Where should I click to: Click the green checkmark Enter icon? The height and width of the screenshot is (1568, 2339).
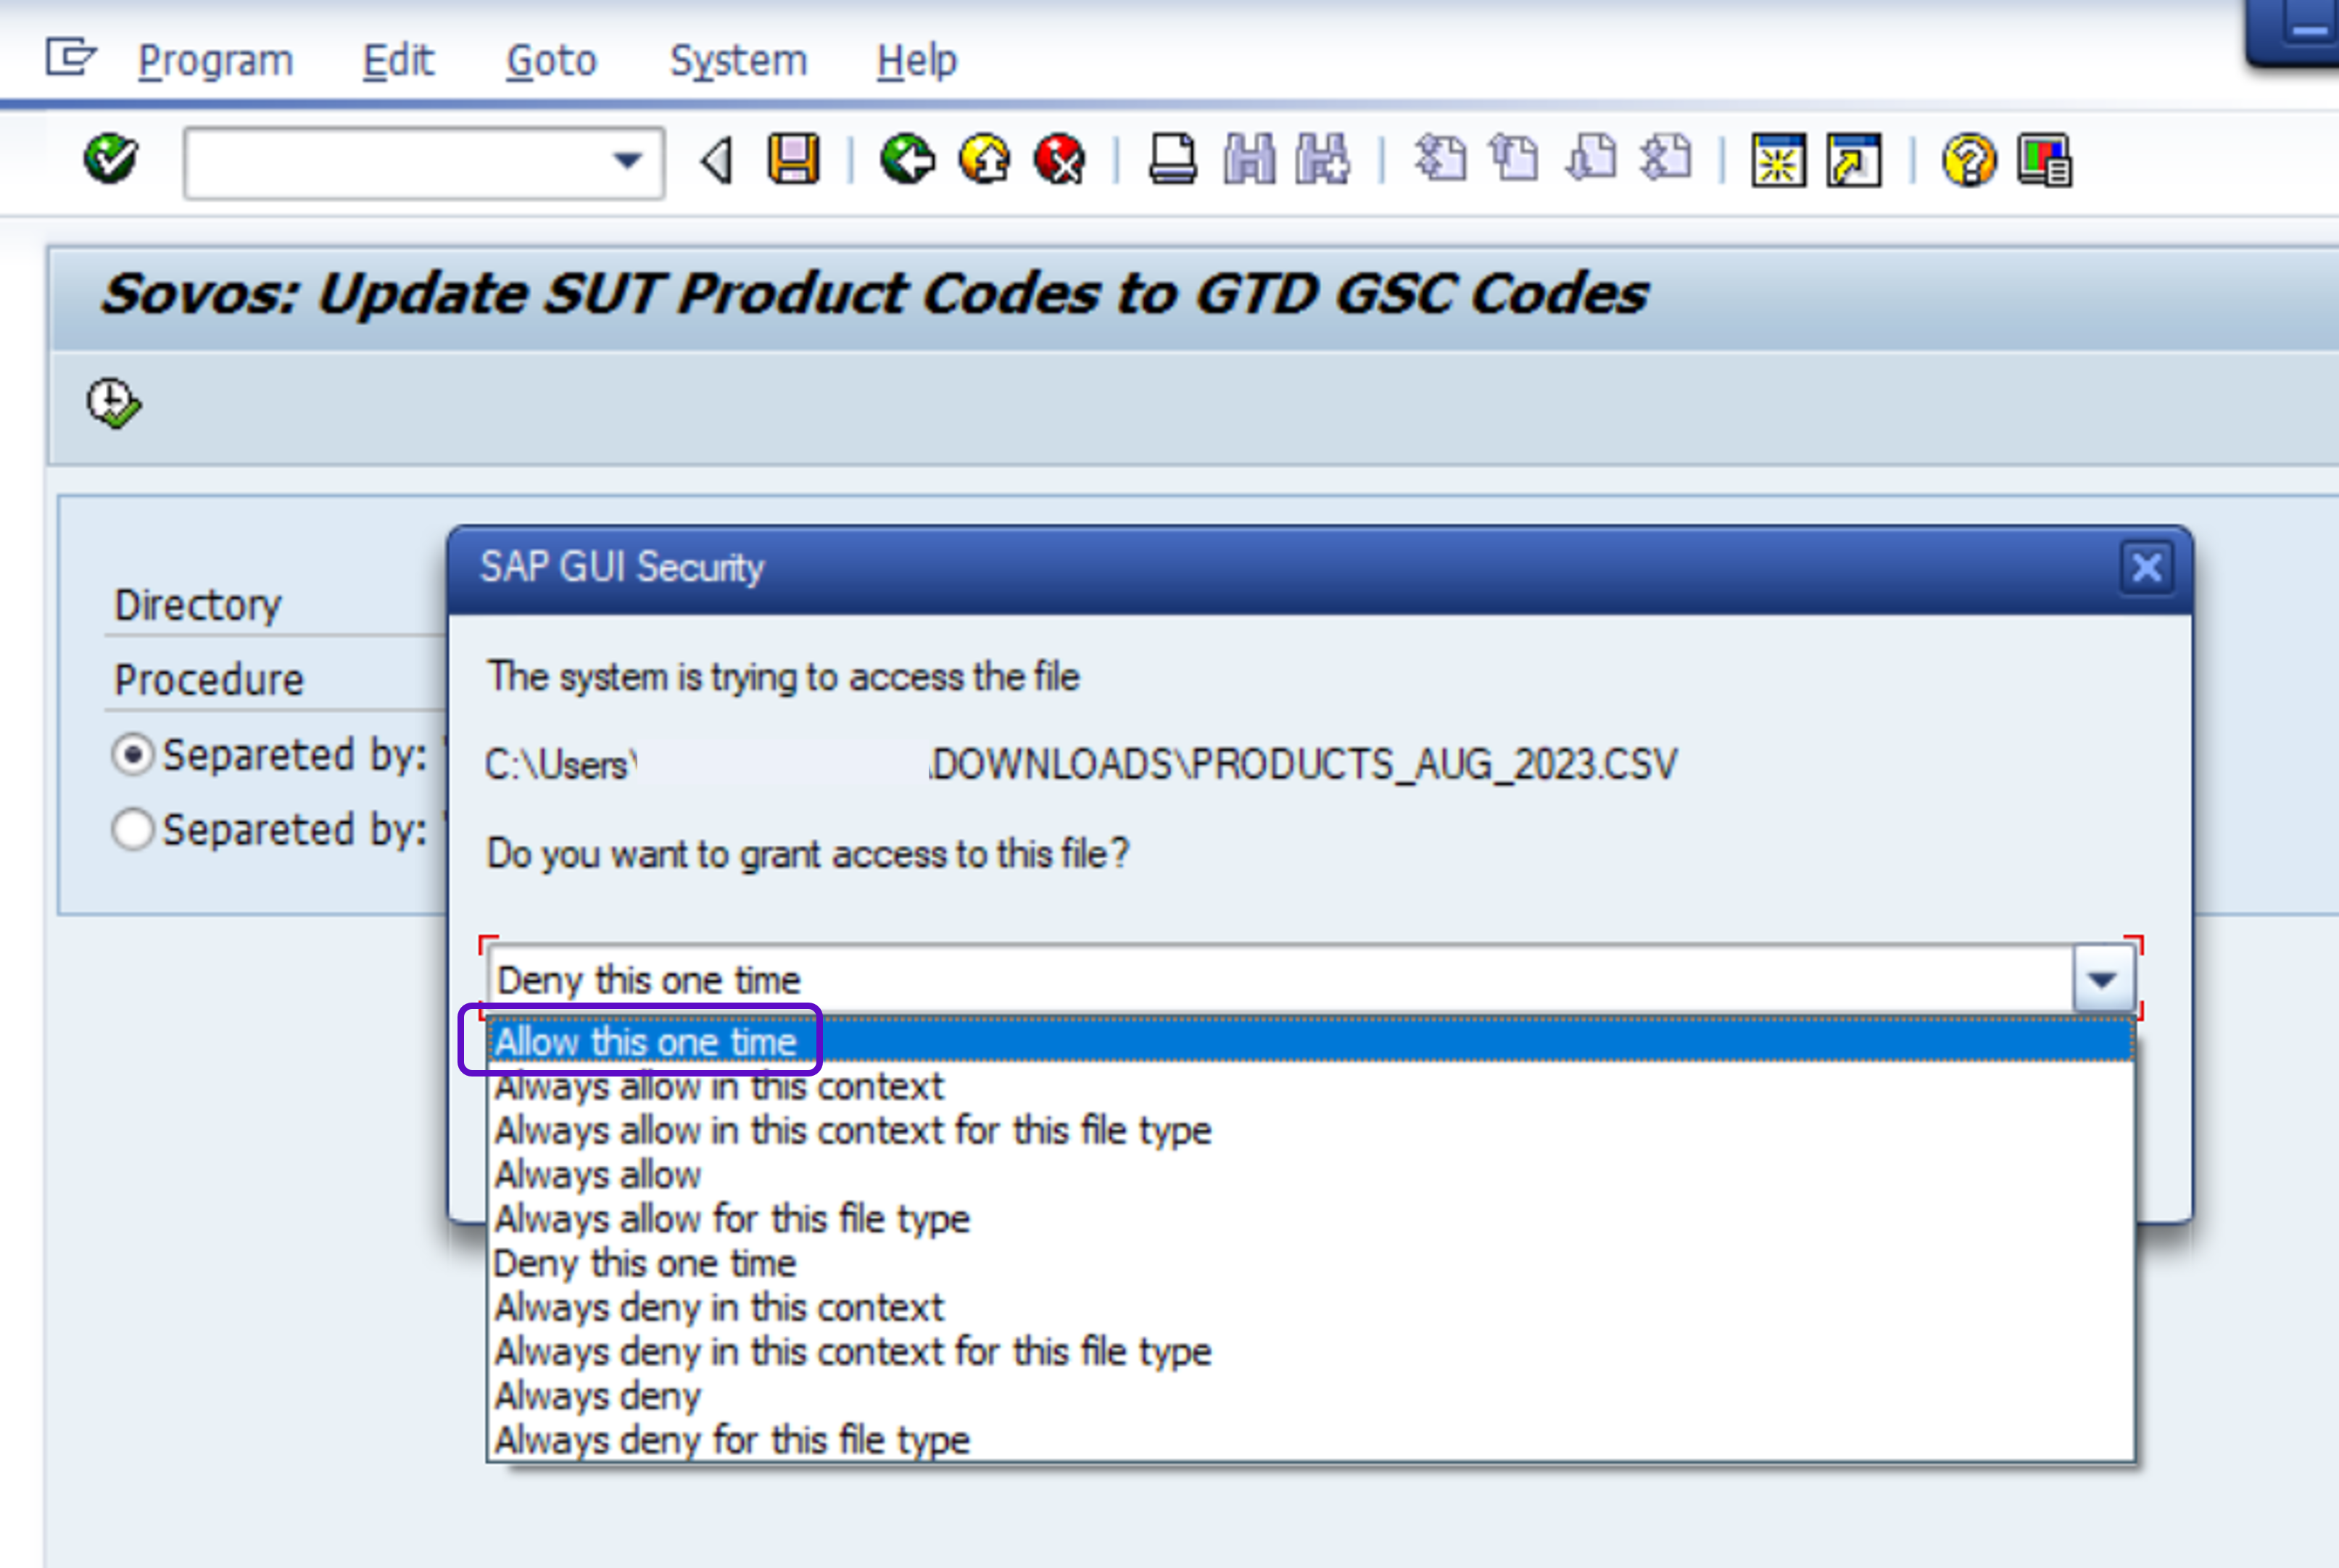(110, 159)
